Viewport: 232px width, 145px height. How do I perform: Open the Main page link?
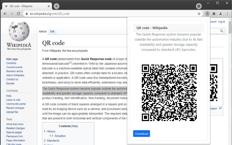point(12,59)
